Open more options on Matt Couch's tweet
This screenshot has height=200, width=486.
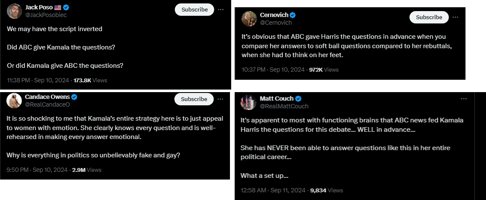coord(464,99)
